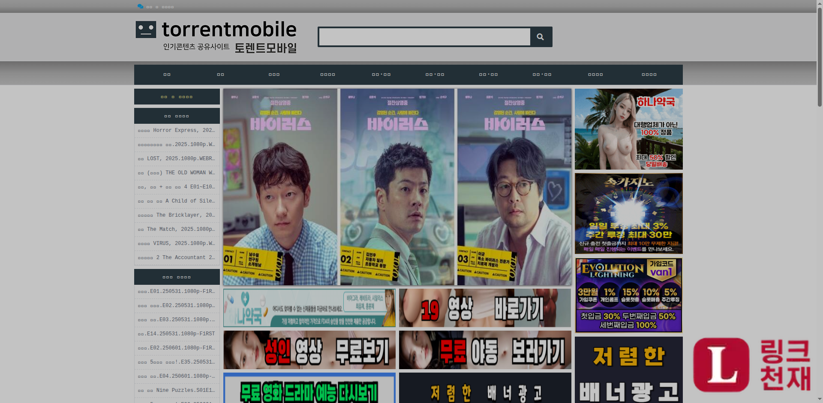
Task: Open the .E03.250531.1080p entry
Action: 177,320
